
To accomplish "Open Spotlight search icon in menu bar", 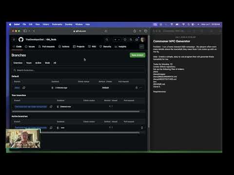I will 189,24.
